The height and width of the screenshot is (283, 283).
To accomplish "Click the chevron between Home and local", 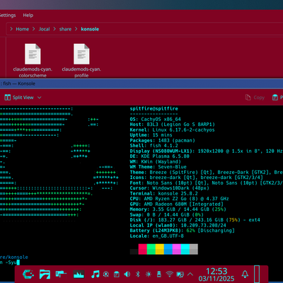I will [x=34, y=29].
